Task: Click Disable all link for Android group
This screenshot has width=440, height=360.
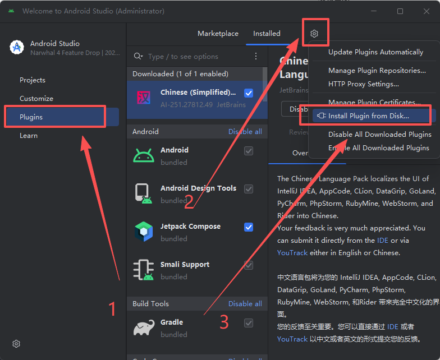Action: point(245,132)
